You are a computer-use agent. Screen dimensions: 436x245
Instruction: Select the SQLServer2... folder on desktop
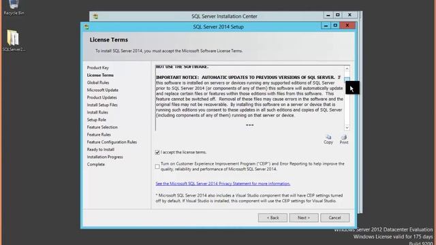14,40
